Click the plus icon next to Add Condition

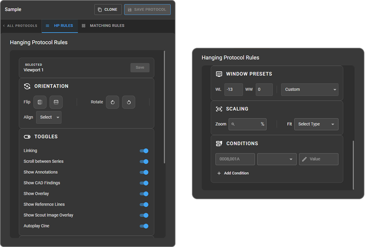tap(219, 173)
